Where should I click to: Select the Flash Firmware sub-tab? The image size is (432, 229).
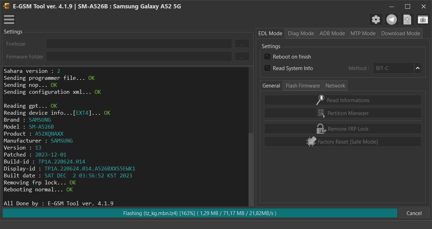303,85
